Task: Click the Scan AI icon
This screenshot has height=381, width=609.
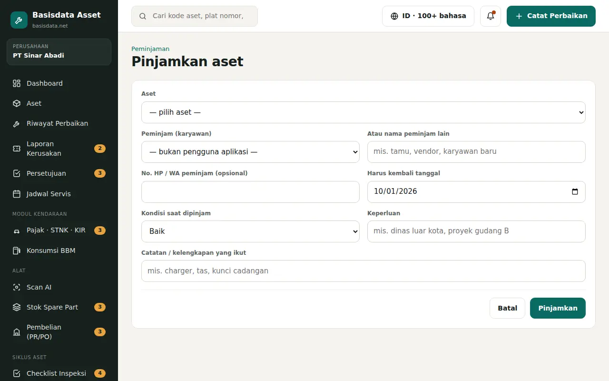Action: pos(17,287)
